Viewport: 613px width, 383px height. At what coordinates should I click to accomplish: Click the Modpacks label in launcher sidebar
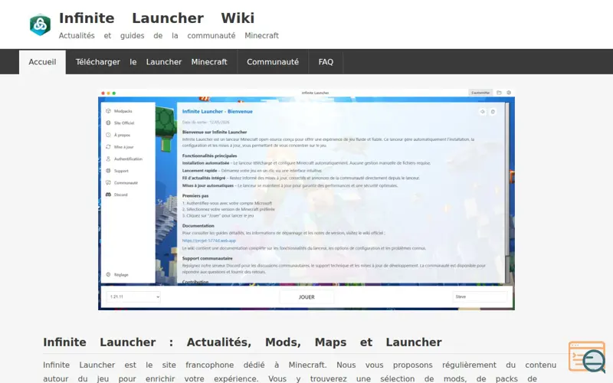[123, 111]
